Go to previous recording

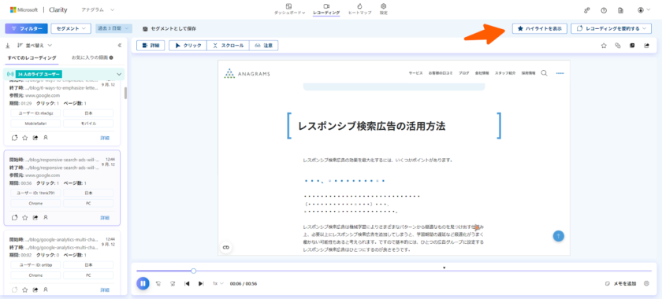click(x=187, y=283)
